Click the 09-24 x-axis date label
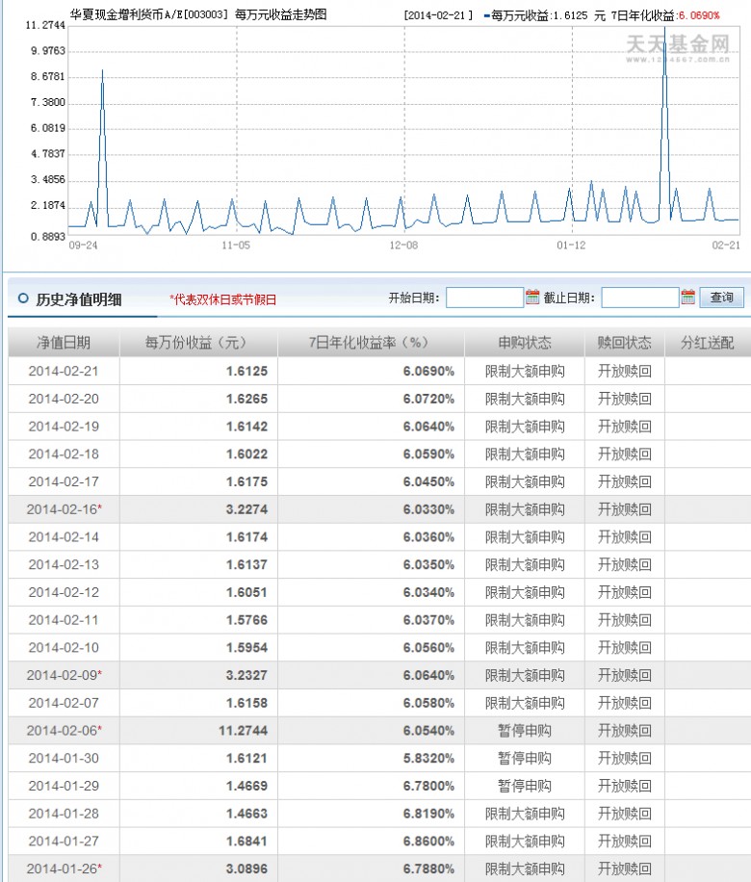The height and width of the screenshot is (882, 751). pos(83,246)
